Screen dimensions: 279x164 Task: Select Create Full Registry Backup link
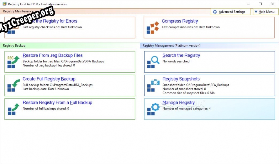pyautogui.click(x=49, y=79)
